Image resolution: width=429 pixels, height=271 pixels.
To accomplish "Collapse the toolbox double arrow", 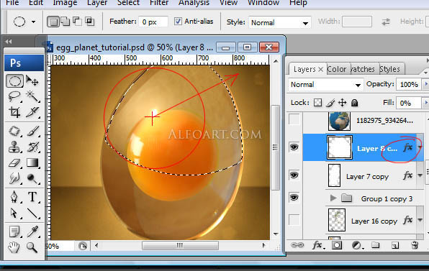I will pos(9,42).
